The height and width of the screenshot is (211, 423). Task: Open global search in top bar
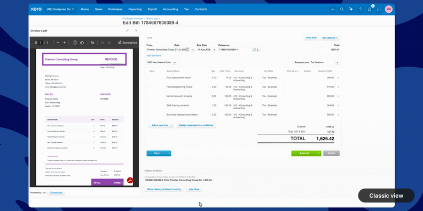tap(342, 9)
